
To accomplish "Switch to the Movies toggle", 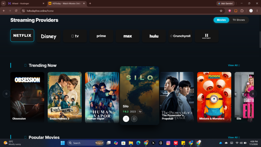I will click(x=221, y=20).
